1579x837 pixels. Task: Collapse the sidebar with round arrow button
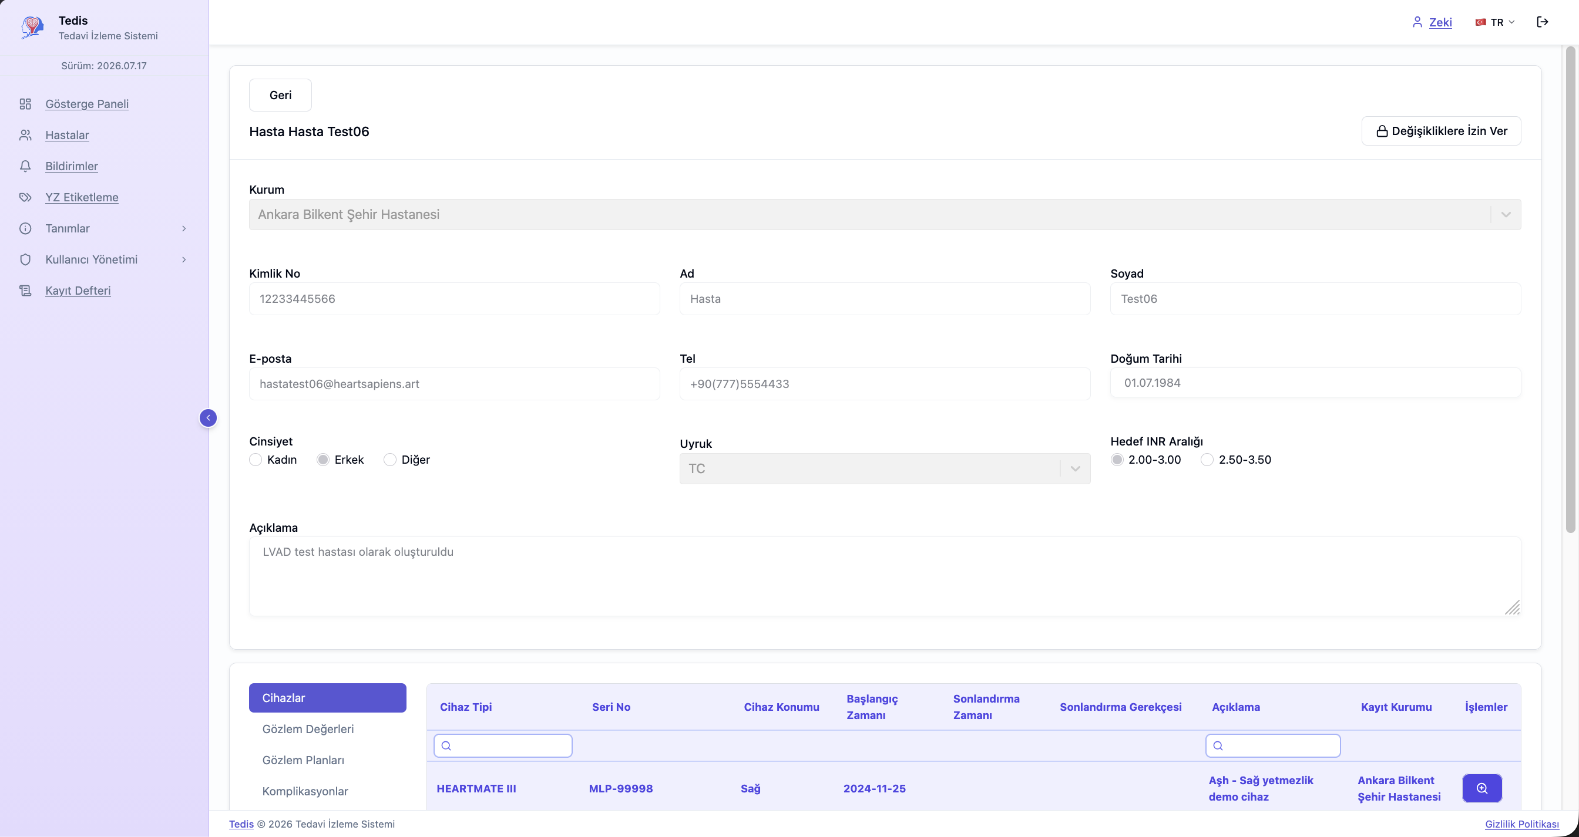tap(208, 417)
